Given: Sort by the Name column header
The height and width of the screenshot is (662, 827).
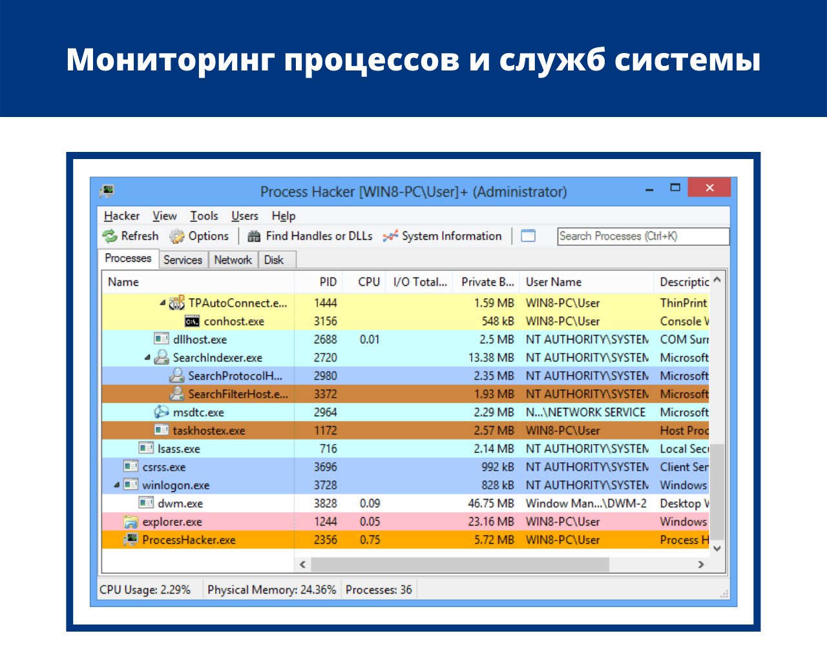Looking at the screenshot, I should tap(198, 282).
